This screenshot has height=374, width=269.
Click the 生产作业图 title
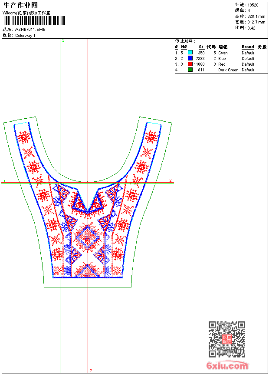(x=20, y=6)
